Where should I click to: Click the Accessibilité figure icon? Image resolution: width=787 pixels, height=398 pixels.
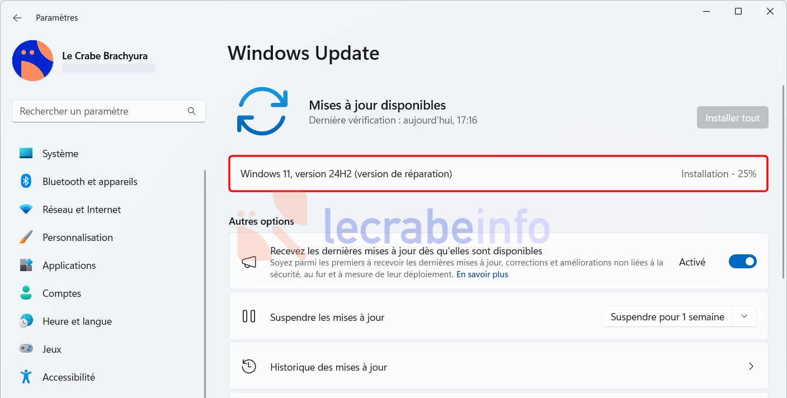coord(26,377)
